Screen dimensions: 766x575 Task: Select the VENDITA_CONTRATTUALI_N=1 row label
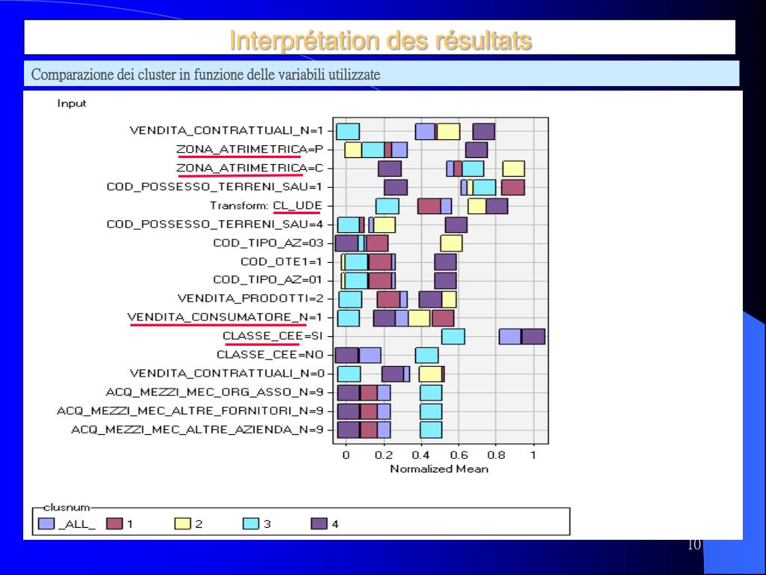click(x=226, y=130)
